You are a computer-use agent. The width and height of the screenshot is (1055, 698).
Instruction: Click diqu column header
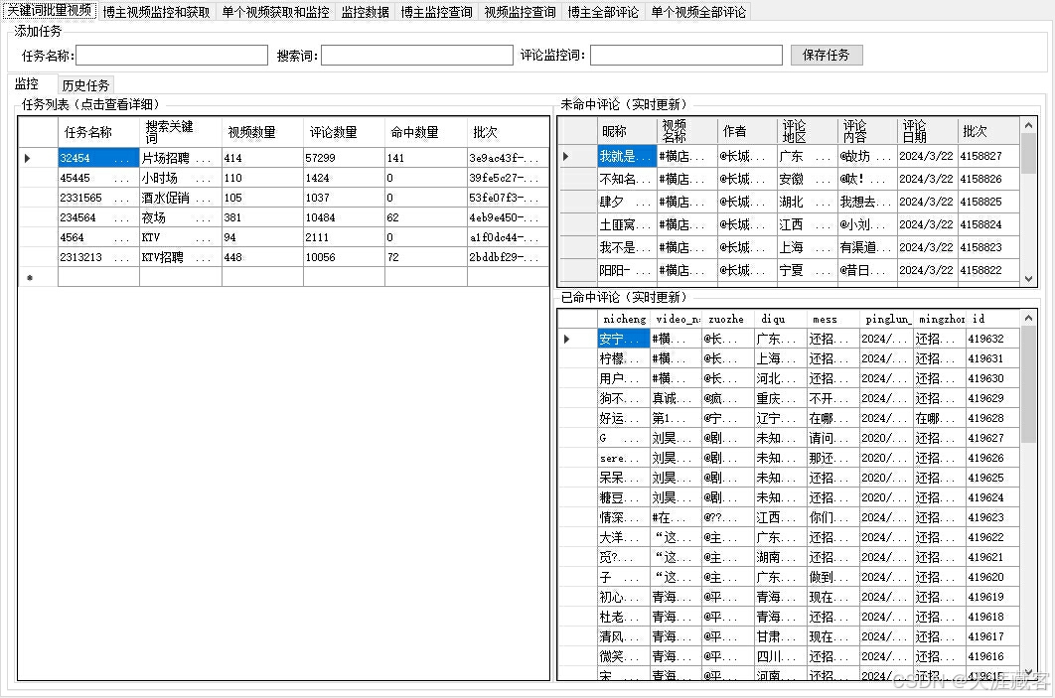781,319
